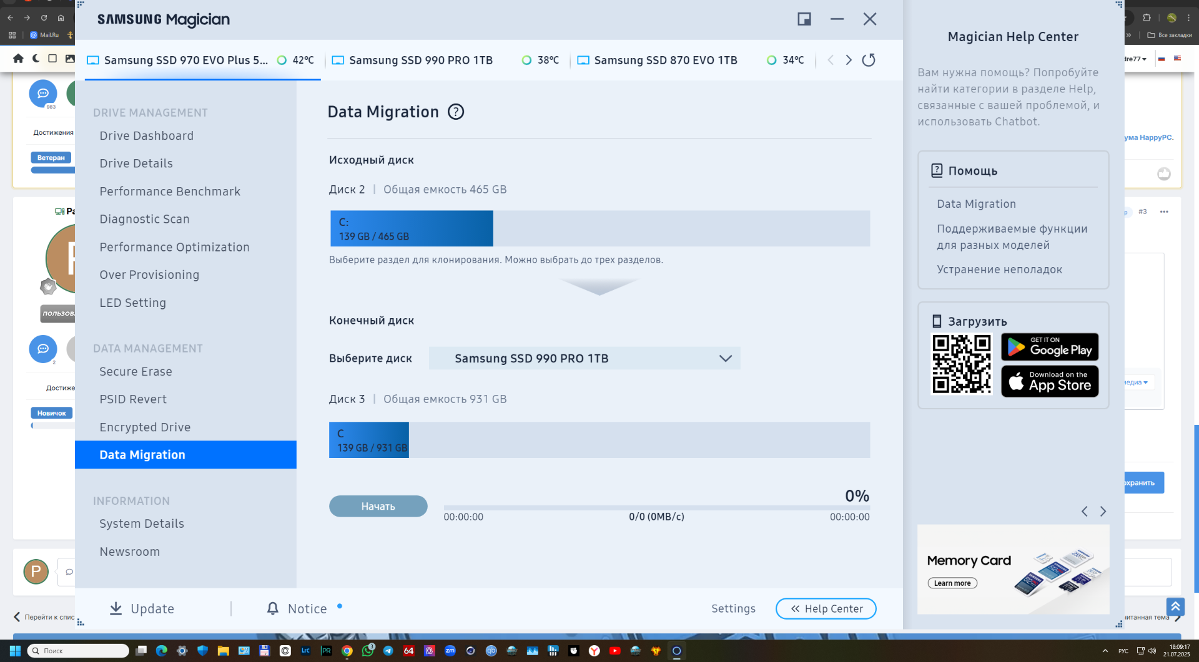
Task: Open Diagnostic Scan in the sidebar
Action: (x=144, y=219)
